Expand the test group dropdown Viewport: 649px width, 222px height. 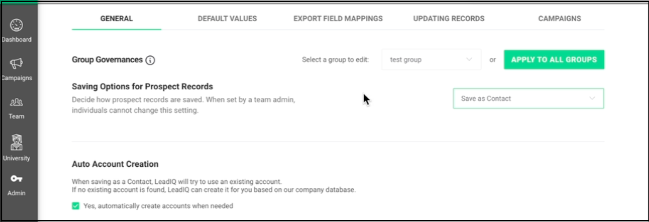(x=431, y=60)
